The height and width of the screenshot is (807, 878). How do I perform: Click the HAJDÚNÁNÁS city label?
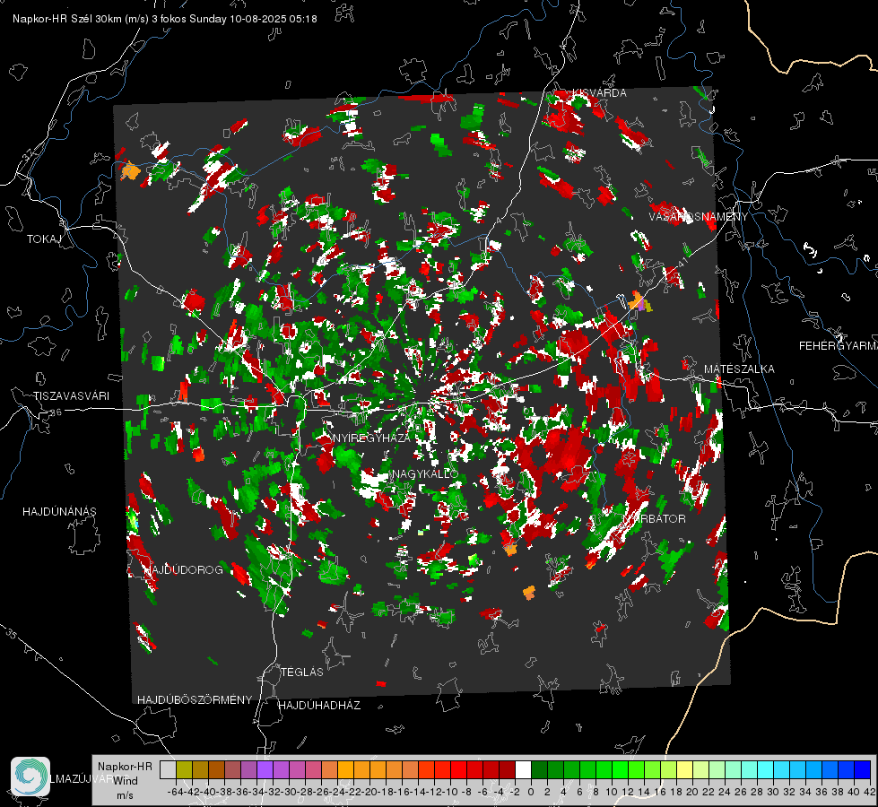tap(59, 511)
